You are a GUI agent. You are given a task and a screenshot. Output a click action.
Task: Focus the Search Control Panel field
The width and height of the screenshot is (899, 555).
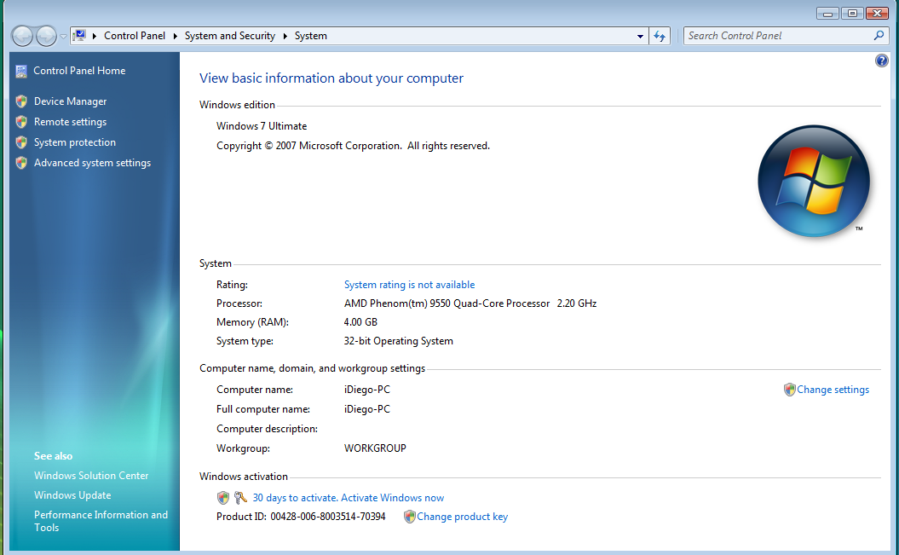point(775,36)
